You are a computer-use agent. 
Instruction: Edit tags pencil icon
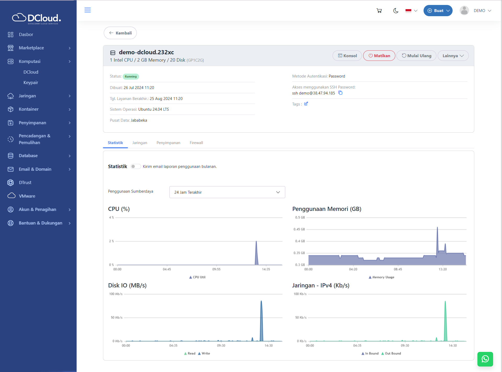point(306,104)
